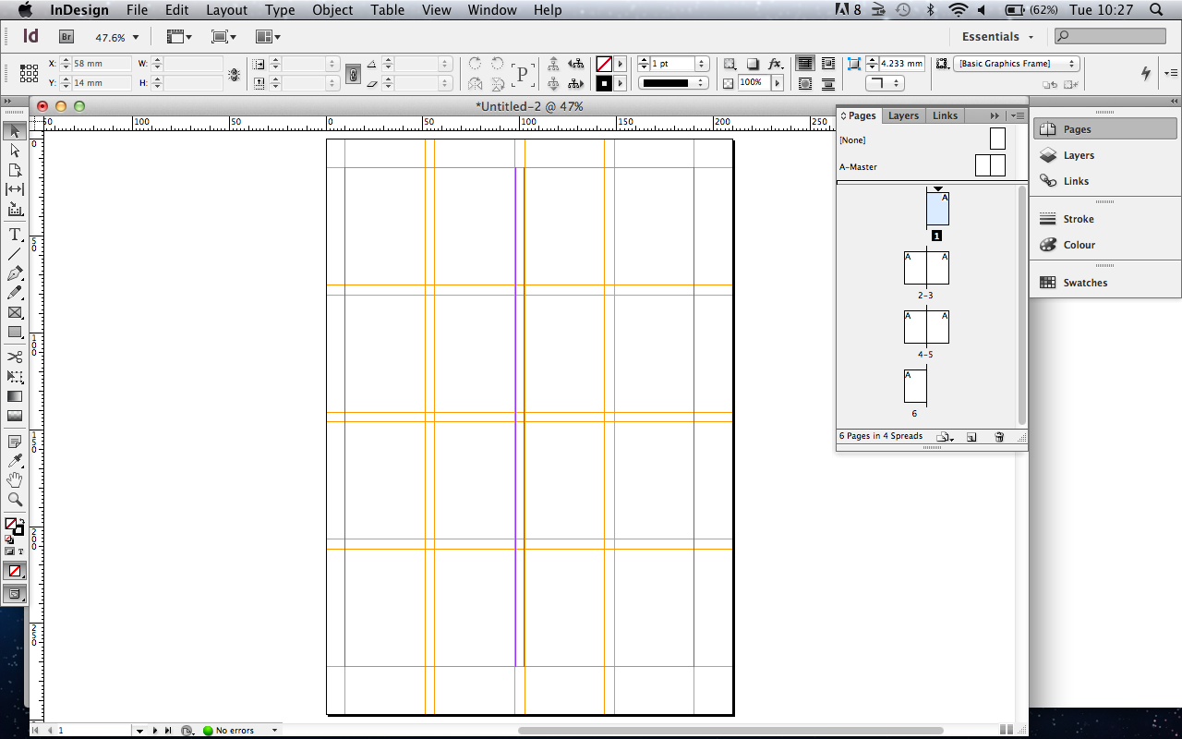1182x739 pixels.
Task: Open the Layout menu
Action: pos(226,10)
